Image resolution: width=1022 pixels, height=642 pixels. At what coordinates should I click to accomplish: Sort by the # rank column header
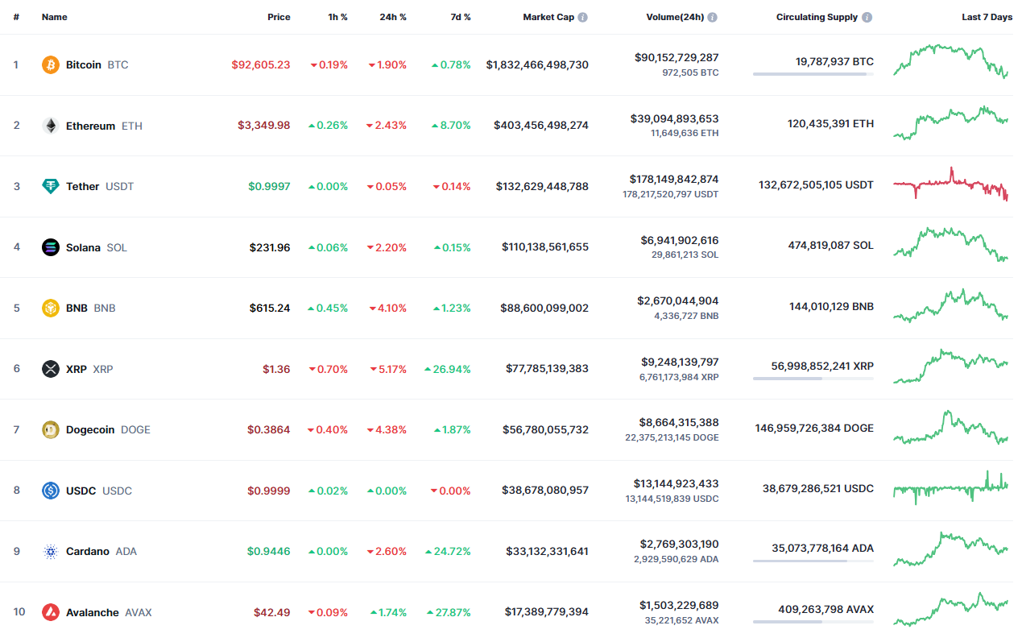pyautogui.click(x=15, y=17)
